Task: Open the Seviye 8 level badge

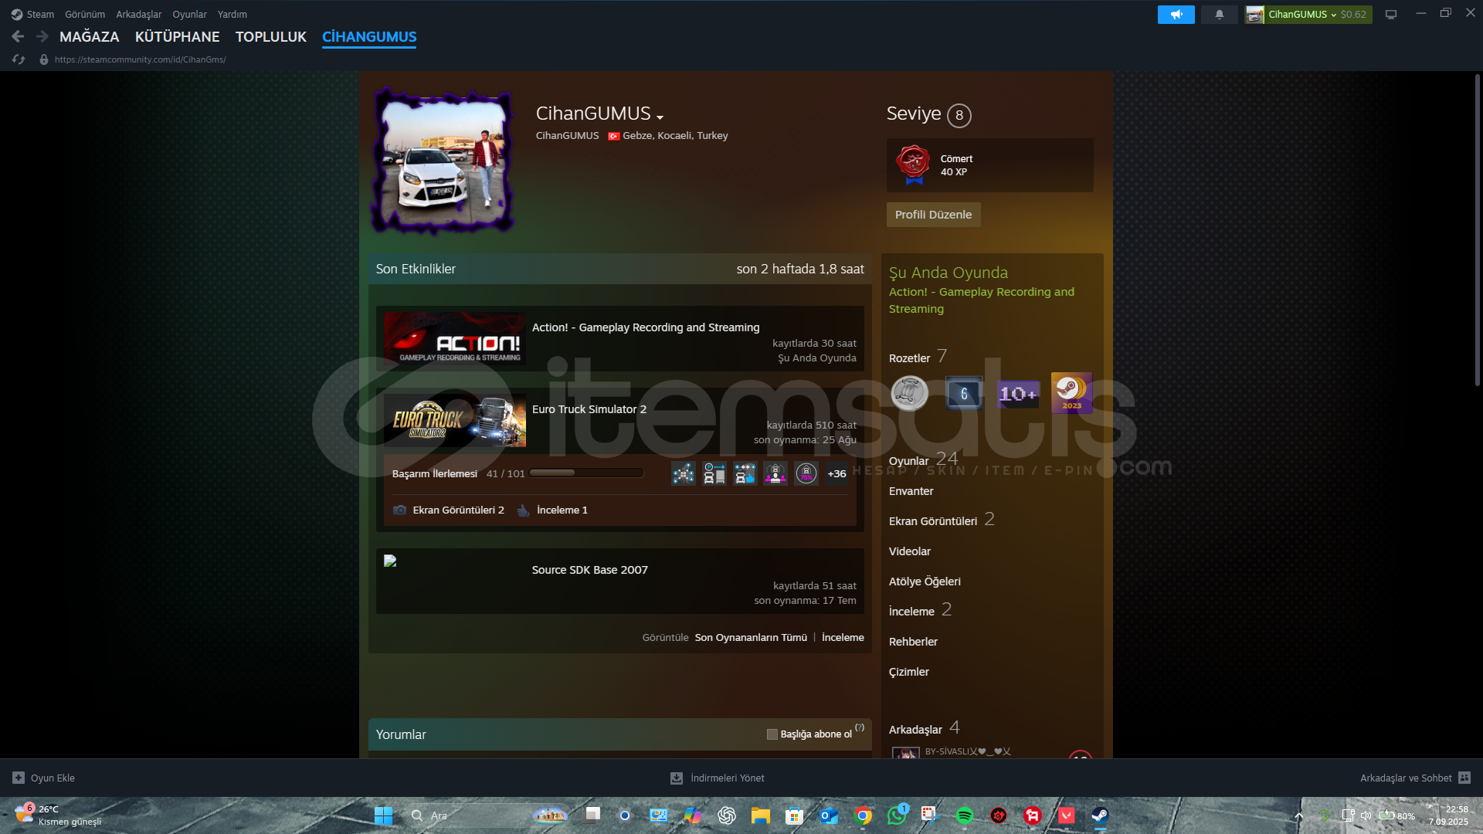Action: pyautogui.click(x=959, y=115)
